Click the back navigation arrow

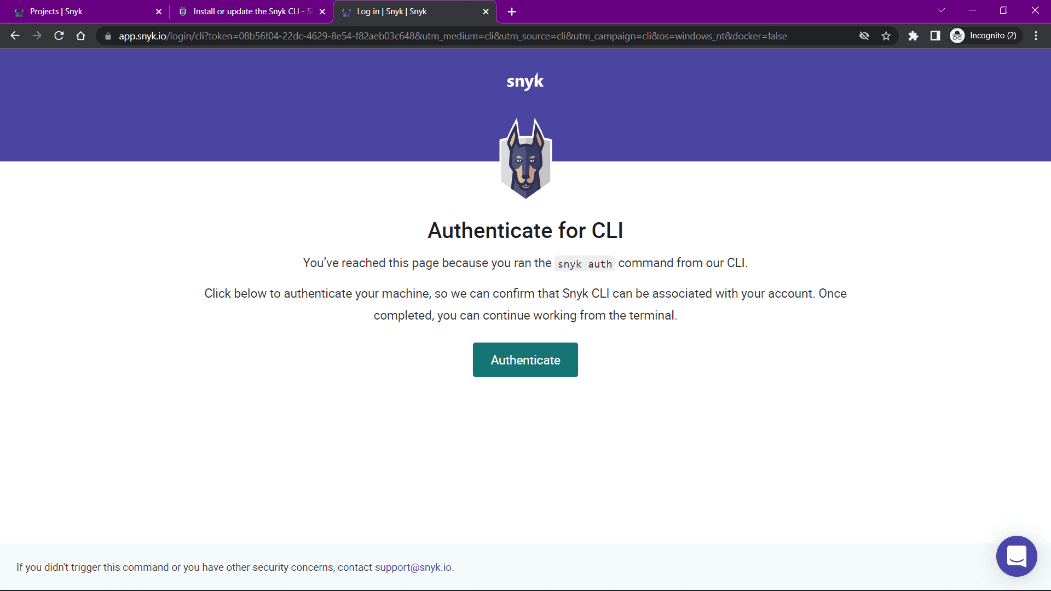15,37
